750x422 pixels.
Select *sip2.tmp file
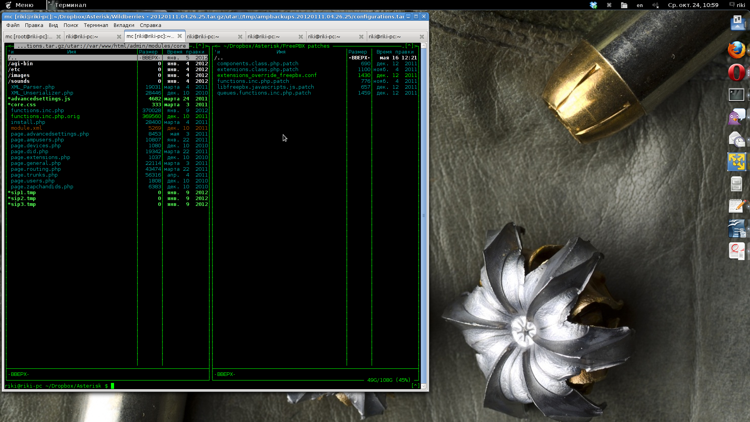107,198
